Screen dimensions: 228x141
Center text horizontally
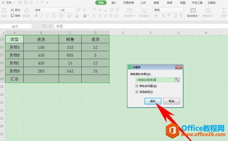[100, 16]
